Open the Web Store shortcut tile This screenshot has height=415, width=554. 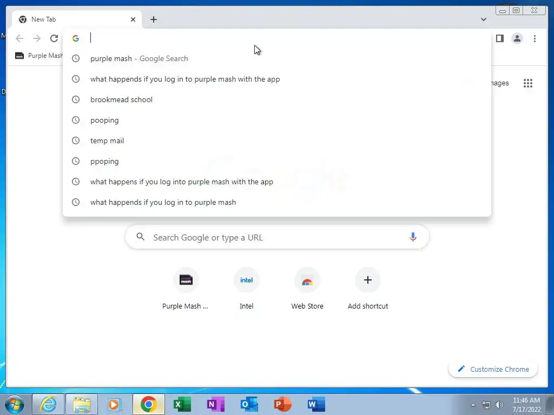[x=307, y=290]
